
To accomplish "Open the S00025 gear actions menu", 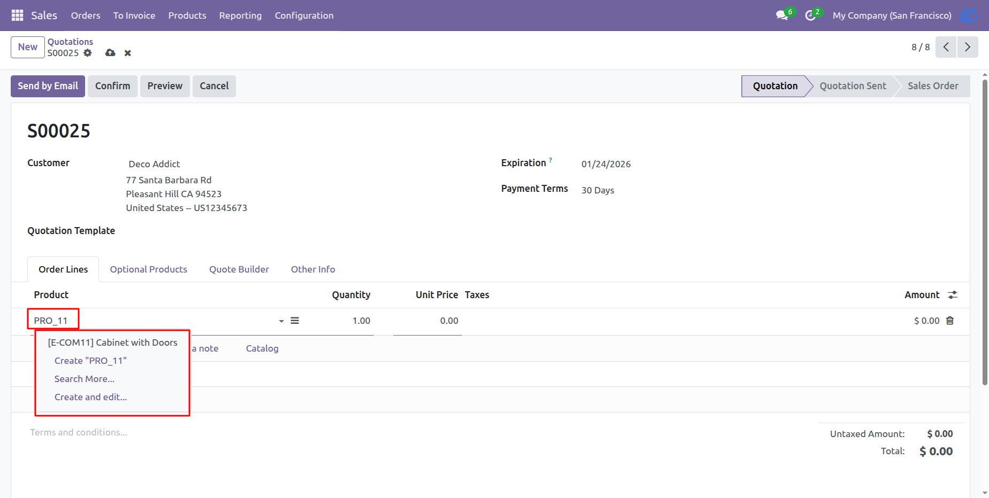I will point(88,53).
